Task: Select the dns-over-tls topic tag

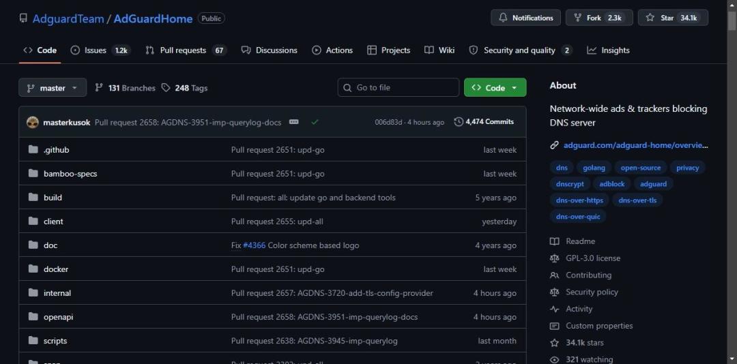Action: [x=637, y=200]
